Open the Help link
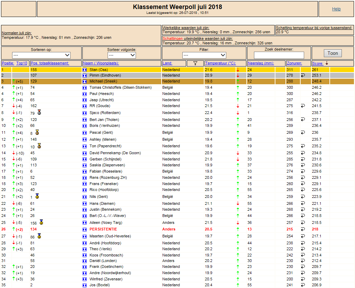This screenshot has height=288, width=355. click(x=336, y=9)
